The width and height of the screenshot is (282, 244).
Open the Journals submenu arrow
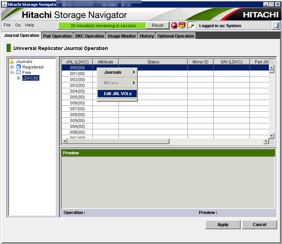pos(134,72)
